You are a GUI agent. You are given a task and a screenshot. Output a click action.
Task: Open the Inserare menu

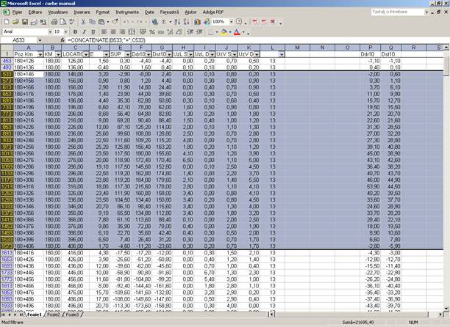click(82, 12)
